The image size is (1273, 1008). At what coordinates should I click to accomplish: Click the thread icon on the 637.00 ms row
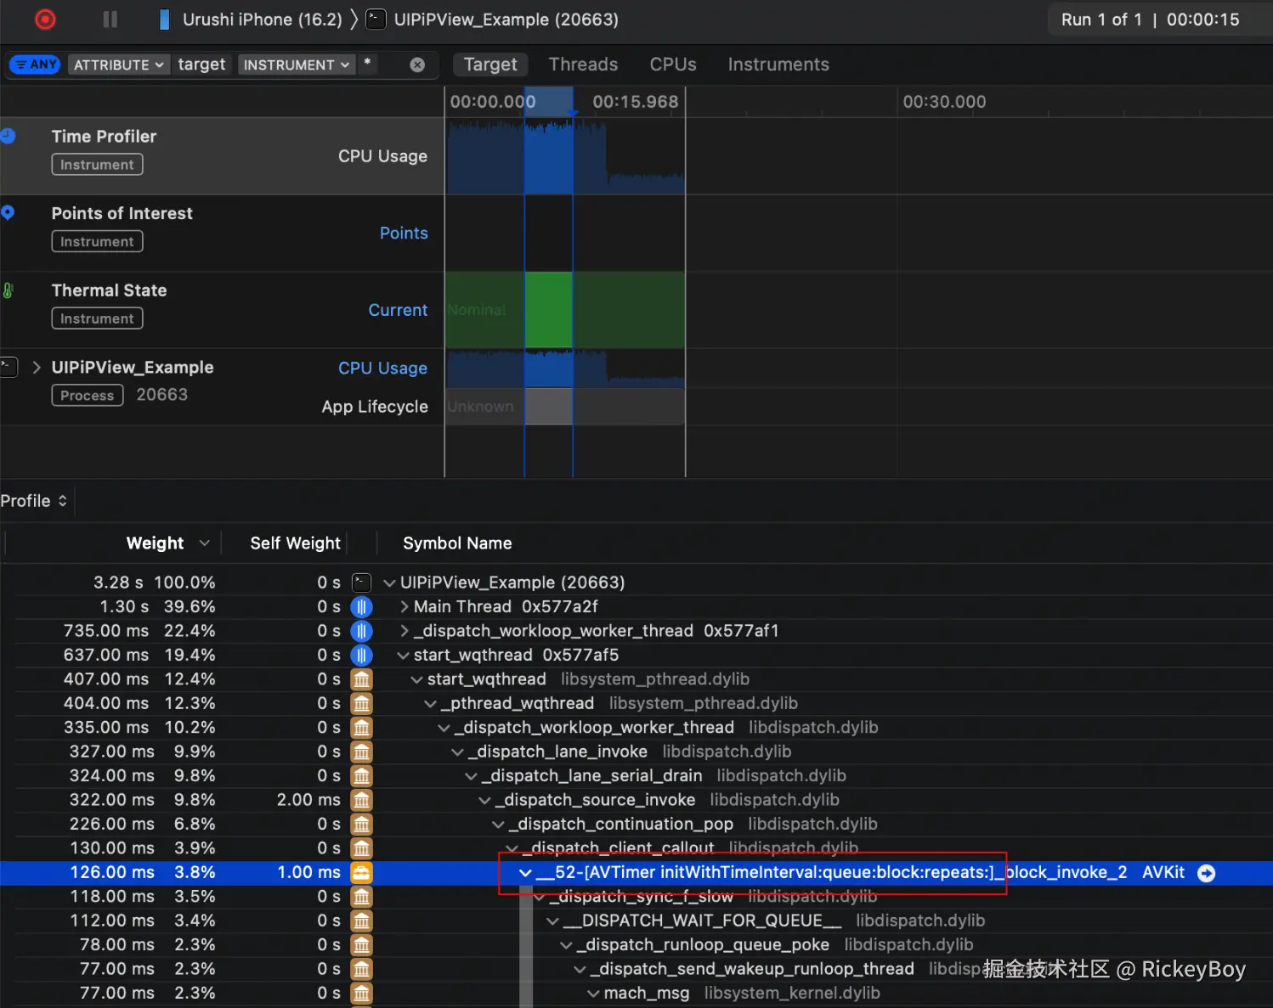(361, 655)
